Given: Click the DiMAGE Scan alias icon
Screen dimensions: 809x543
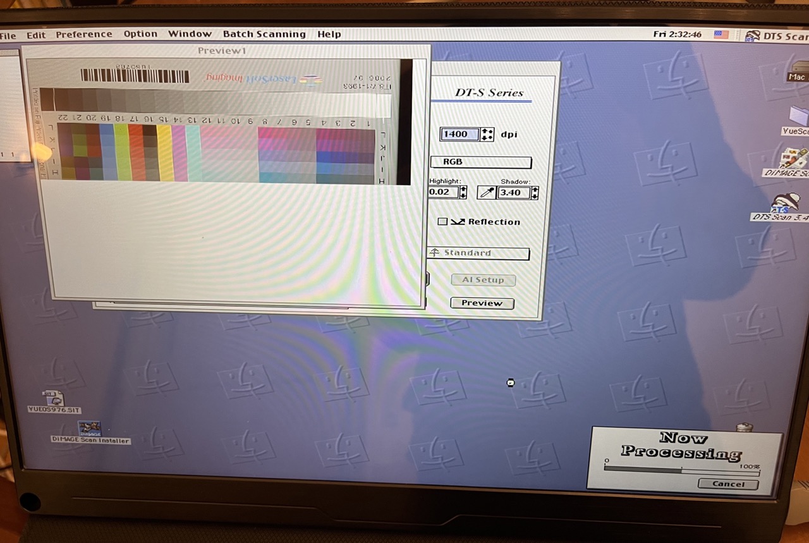Looking at the screenshot, I should [x=793, y=159].
